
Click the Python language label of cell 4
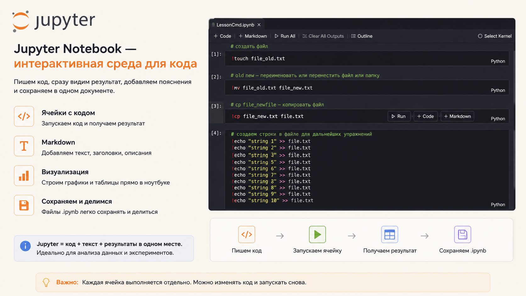click(498, 204)
